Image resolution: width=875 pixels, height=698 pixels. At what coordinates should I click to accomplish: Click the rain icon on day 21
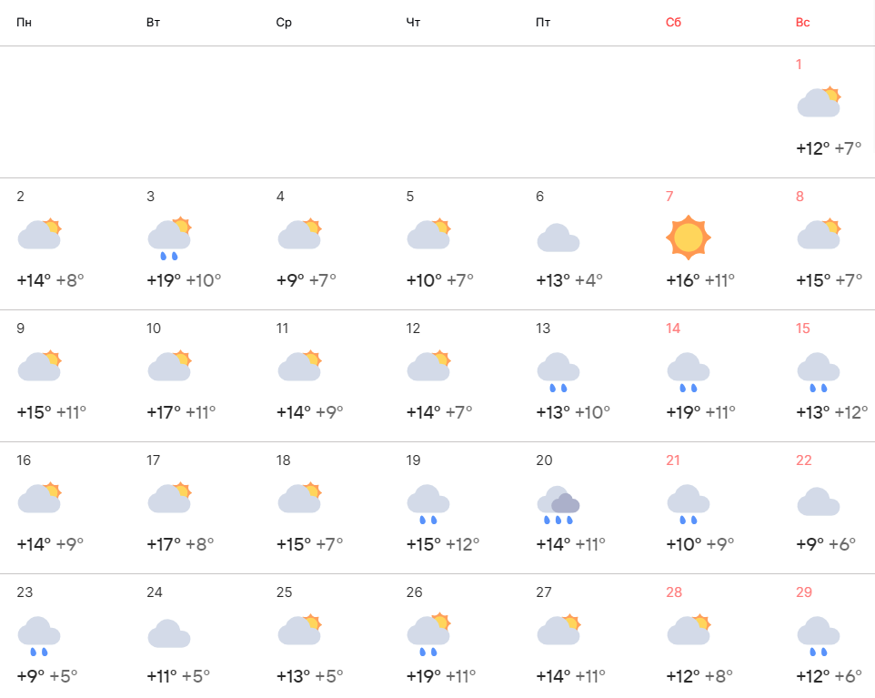pyautogui.click(x=689, y=504)
